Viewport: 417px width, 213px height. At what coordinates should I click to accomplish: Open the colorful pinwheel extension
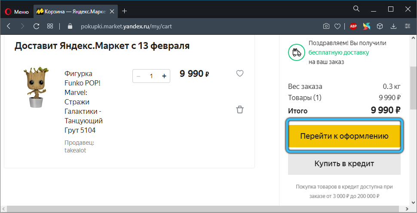coord(366,26)
